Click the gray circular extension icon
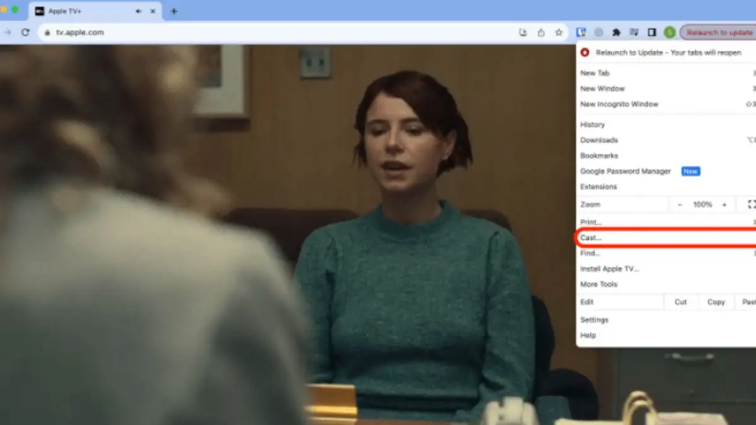This screenshot has height=425, width=756. 598,32
